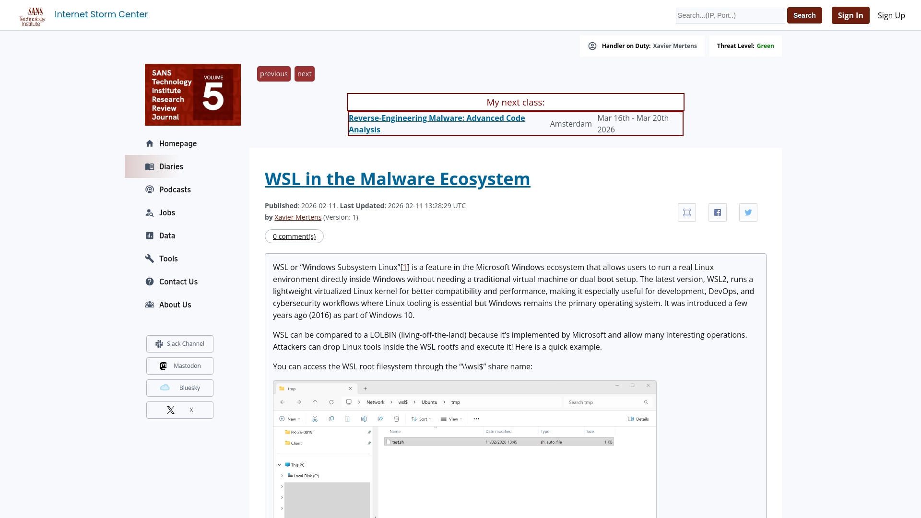Select the Data bar-chart icon
This screenshot has height=518, width=921.
click(149, 235)
